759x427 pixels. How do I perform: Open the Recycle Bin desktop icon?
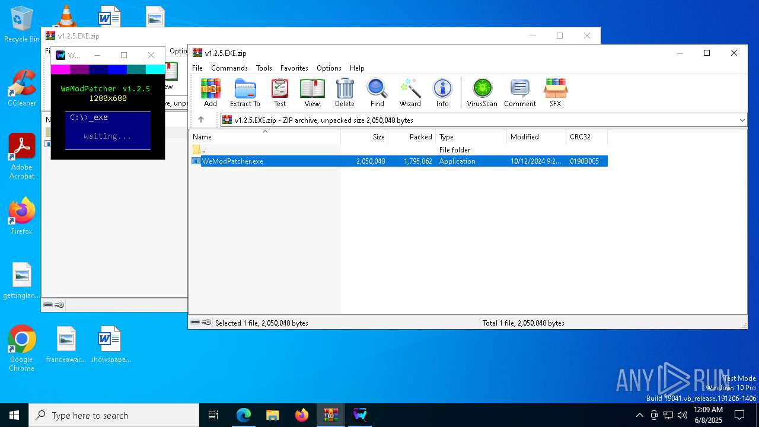[x=21, y=25]
